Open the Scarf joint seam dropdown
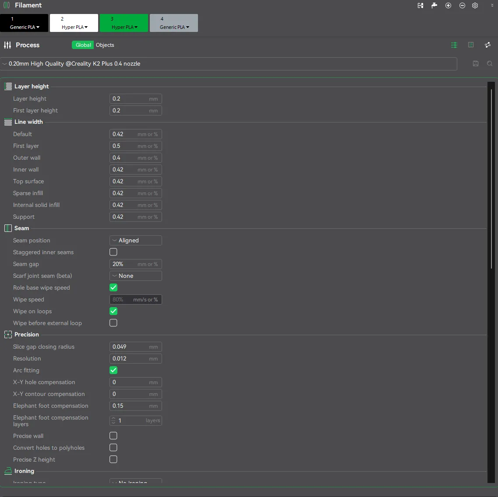498x497 pixels. tap(135, 276)
